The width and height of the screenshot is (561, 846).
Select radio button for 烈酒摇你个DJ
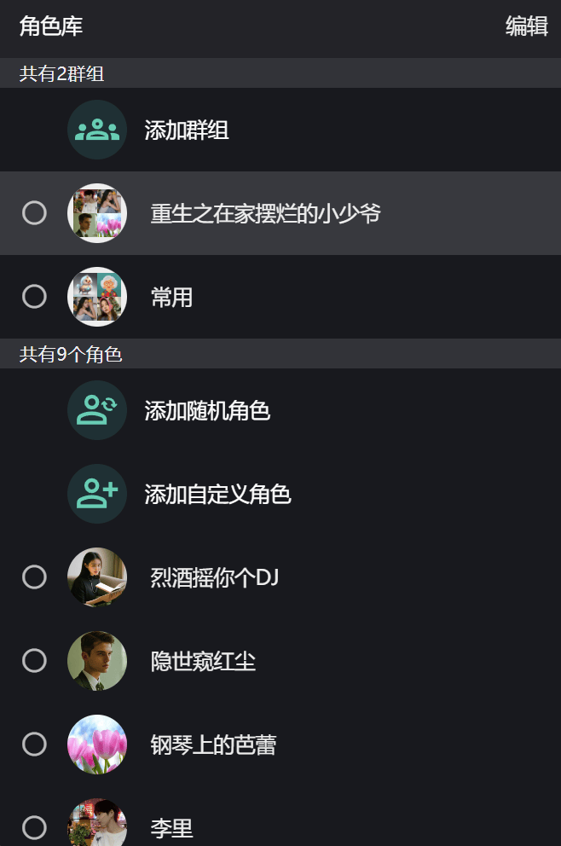[34, 577]
